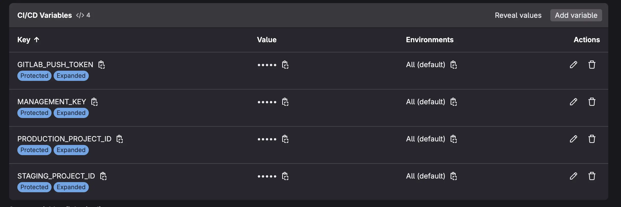Toggle the Key column sort order
This screenshot has height=207, width=621.
(28, 40)
